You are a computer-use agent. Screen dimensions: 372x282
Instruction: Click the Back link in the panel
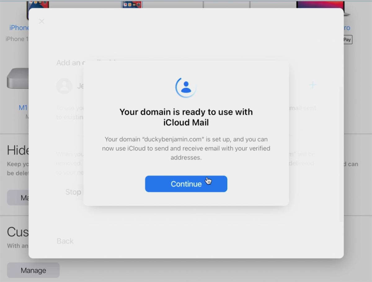65,241
